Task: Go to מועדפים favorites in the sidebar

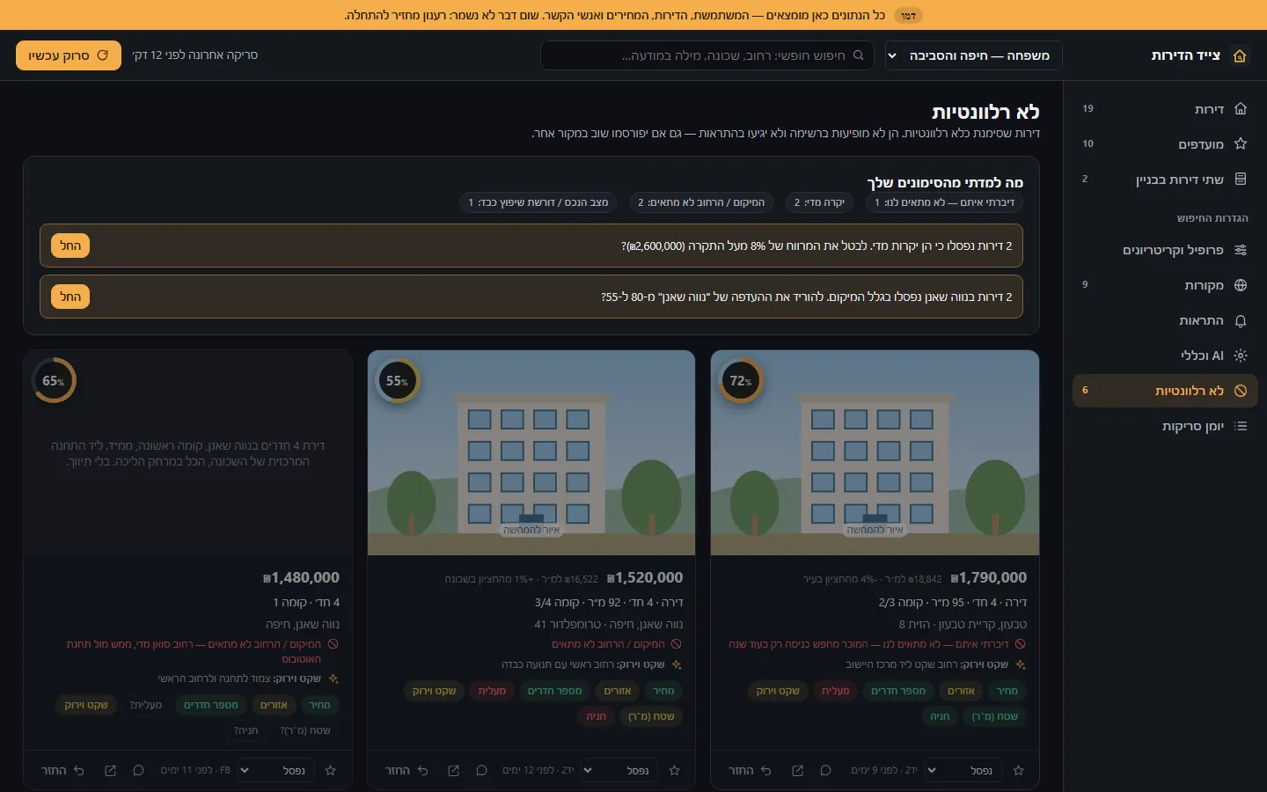Action: click(x=1165, y=144)
